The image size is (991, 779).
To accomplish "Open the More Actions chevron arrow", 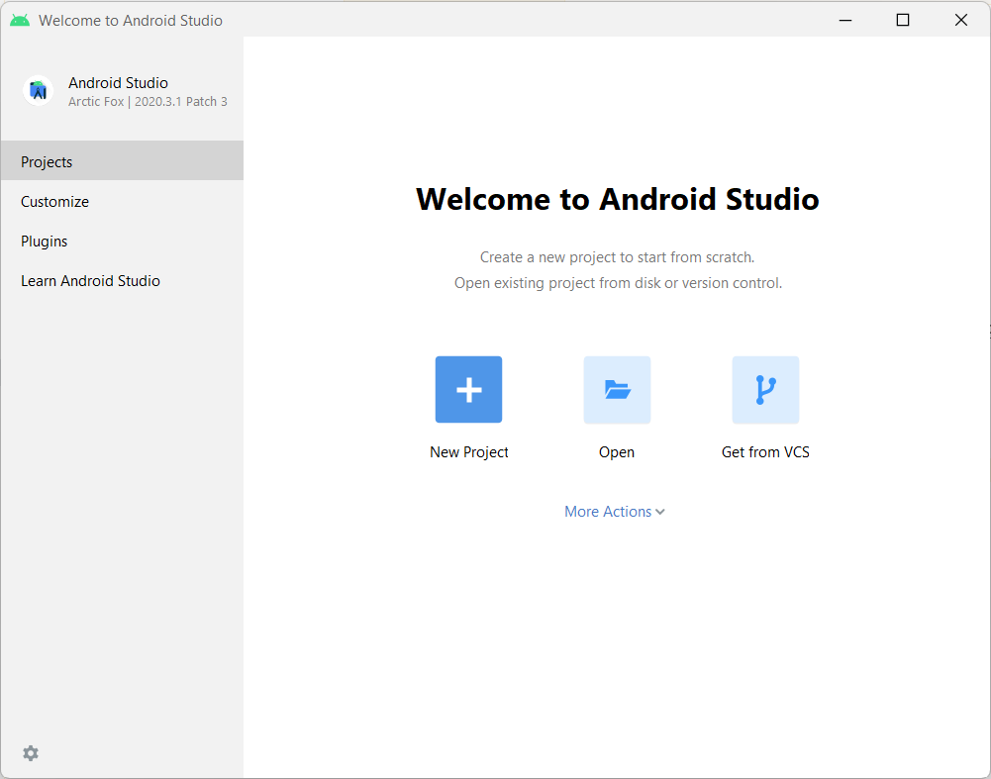I will click(x=661, y=512).
